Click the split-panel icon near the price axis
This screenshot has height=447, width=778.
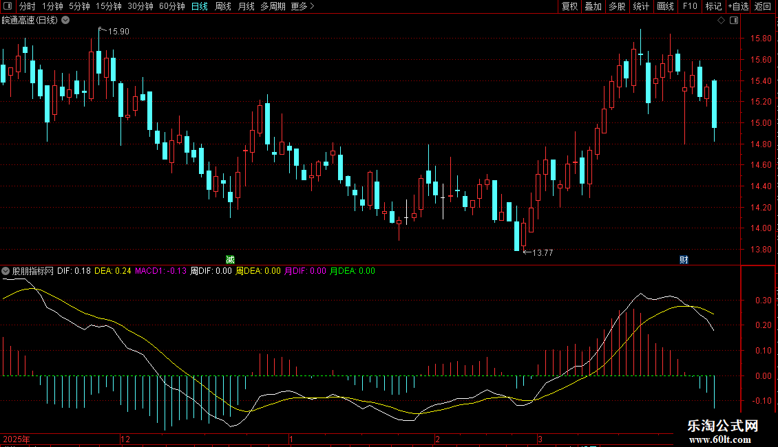click(x=735, y=21)
